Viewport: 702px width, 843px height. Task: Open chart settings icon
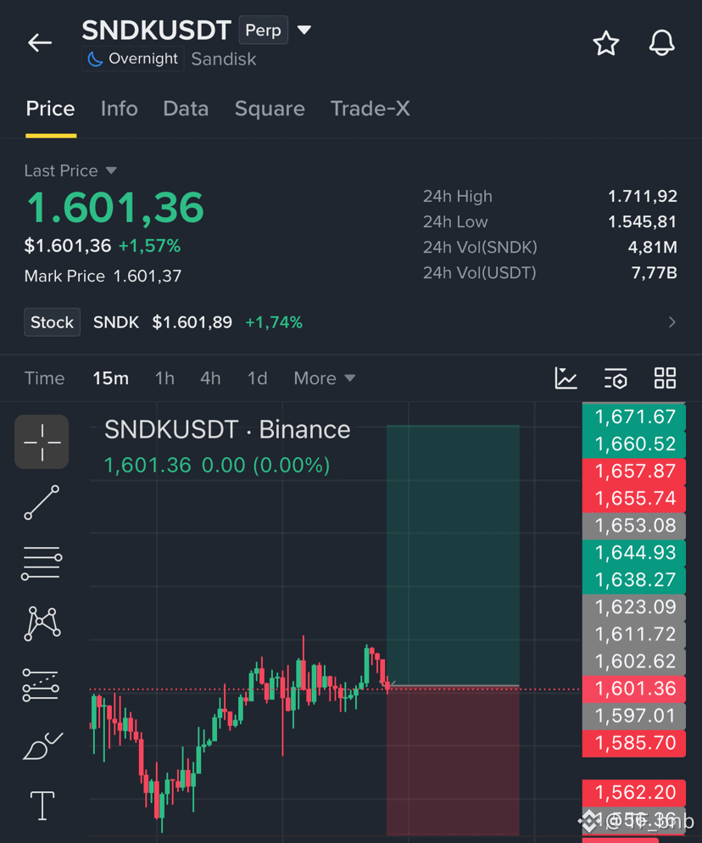tap(616, 378)
